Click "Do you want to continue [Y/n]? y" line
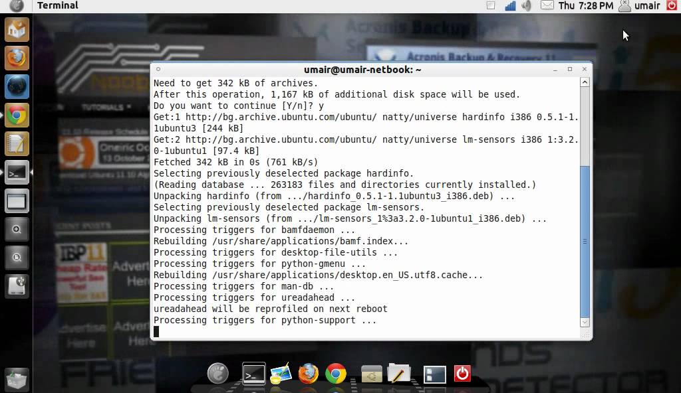Viewport: 681px width, 393px height. tap(239, 106)
